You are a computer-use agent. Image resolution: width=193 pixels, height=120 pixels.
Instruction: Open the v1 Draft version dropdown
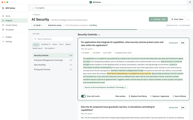(38, 25)
